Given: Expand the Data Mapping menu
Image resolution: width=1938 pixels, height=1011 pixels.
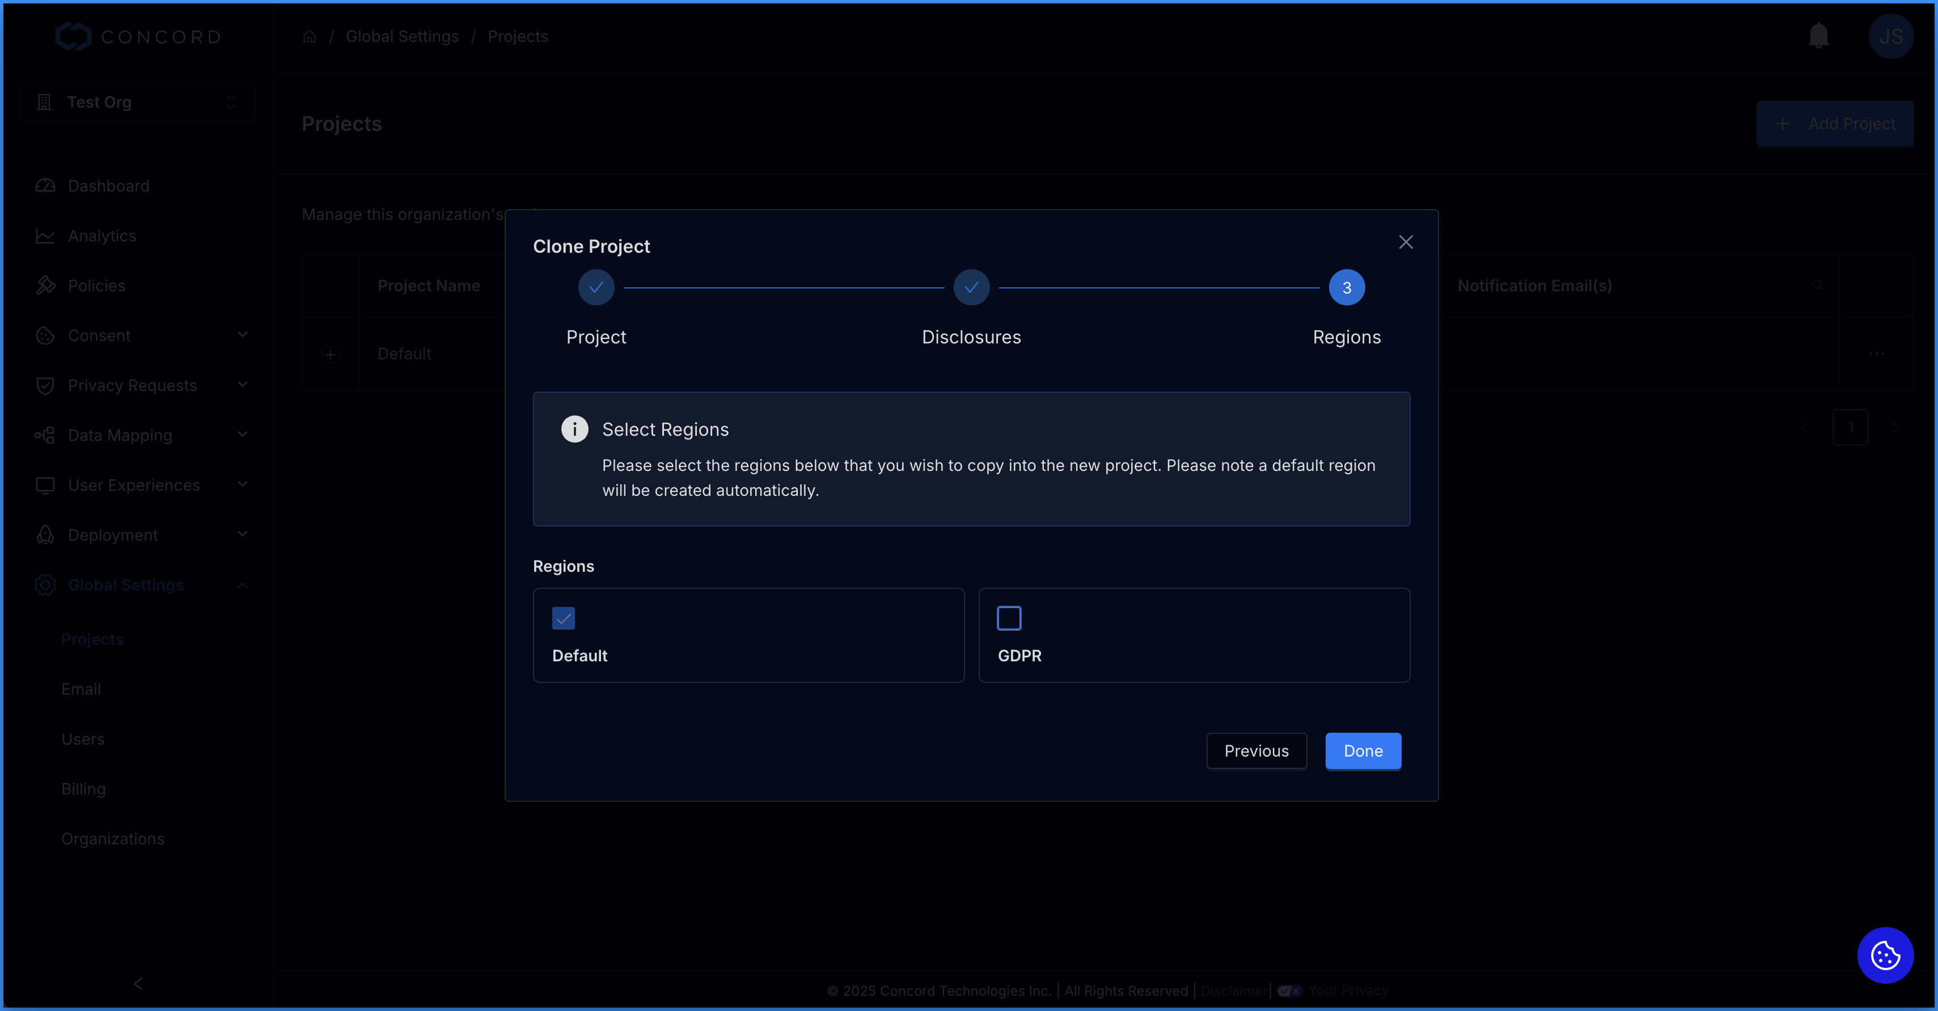Looking at the screenshot, I should [x=140, y=435].
